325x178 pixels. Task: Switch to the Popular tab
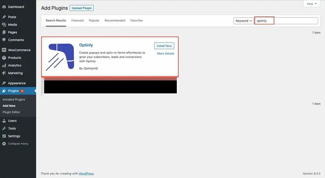click(94, 20)
